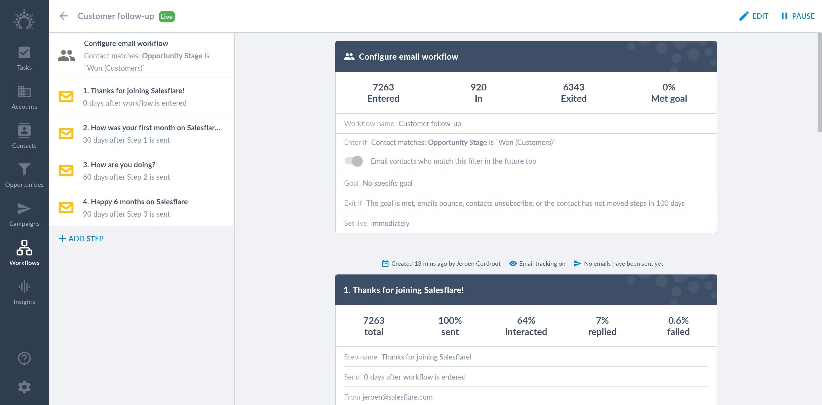Viewport: 822px width, 405px height.
Task: Open the Help icon
Action: [24, 358]
